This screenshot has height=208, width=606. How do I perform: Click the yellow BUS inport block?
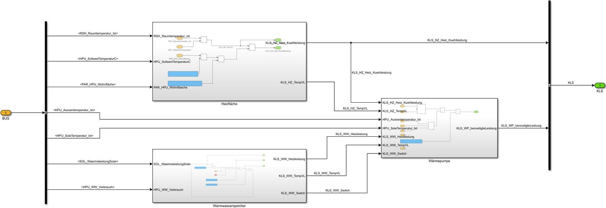pyautogui.click(x=6, y=113)
